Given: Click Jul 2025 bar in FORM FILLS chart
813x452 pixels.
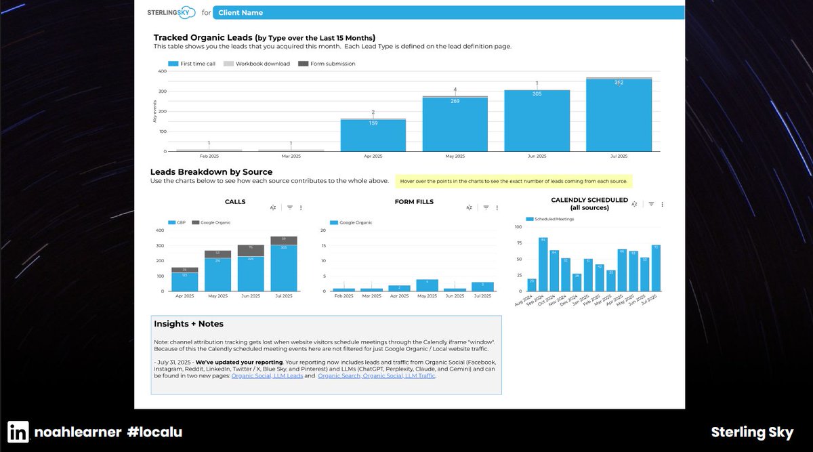Looking at the screenshot, I should tap(483, 287).
